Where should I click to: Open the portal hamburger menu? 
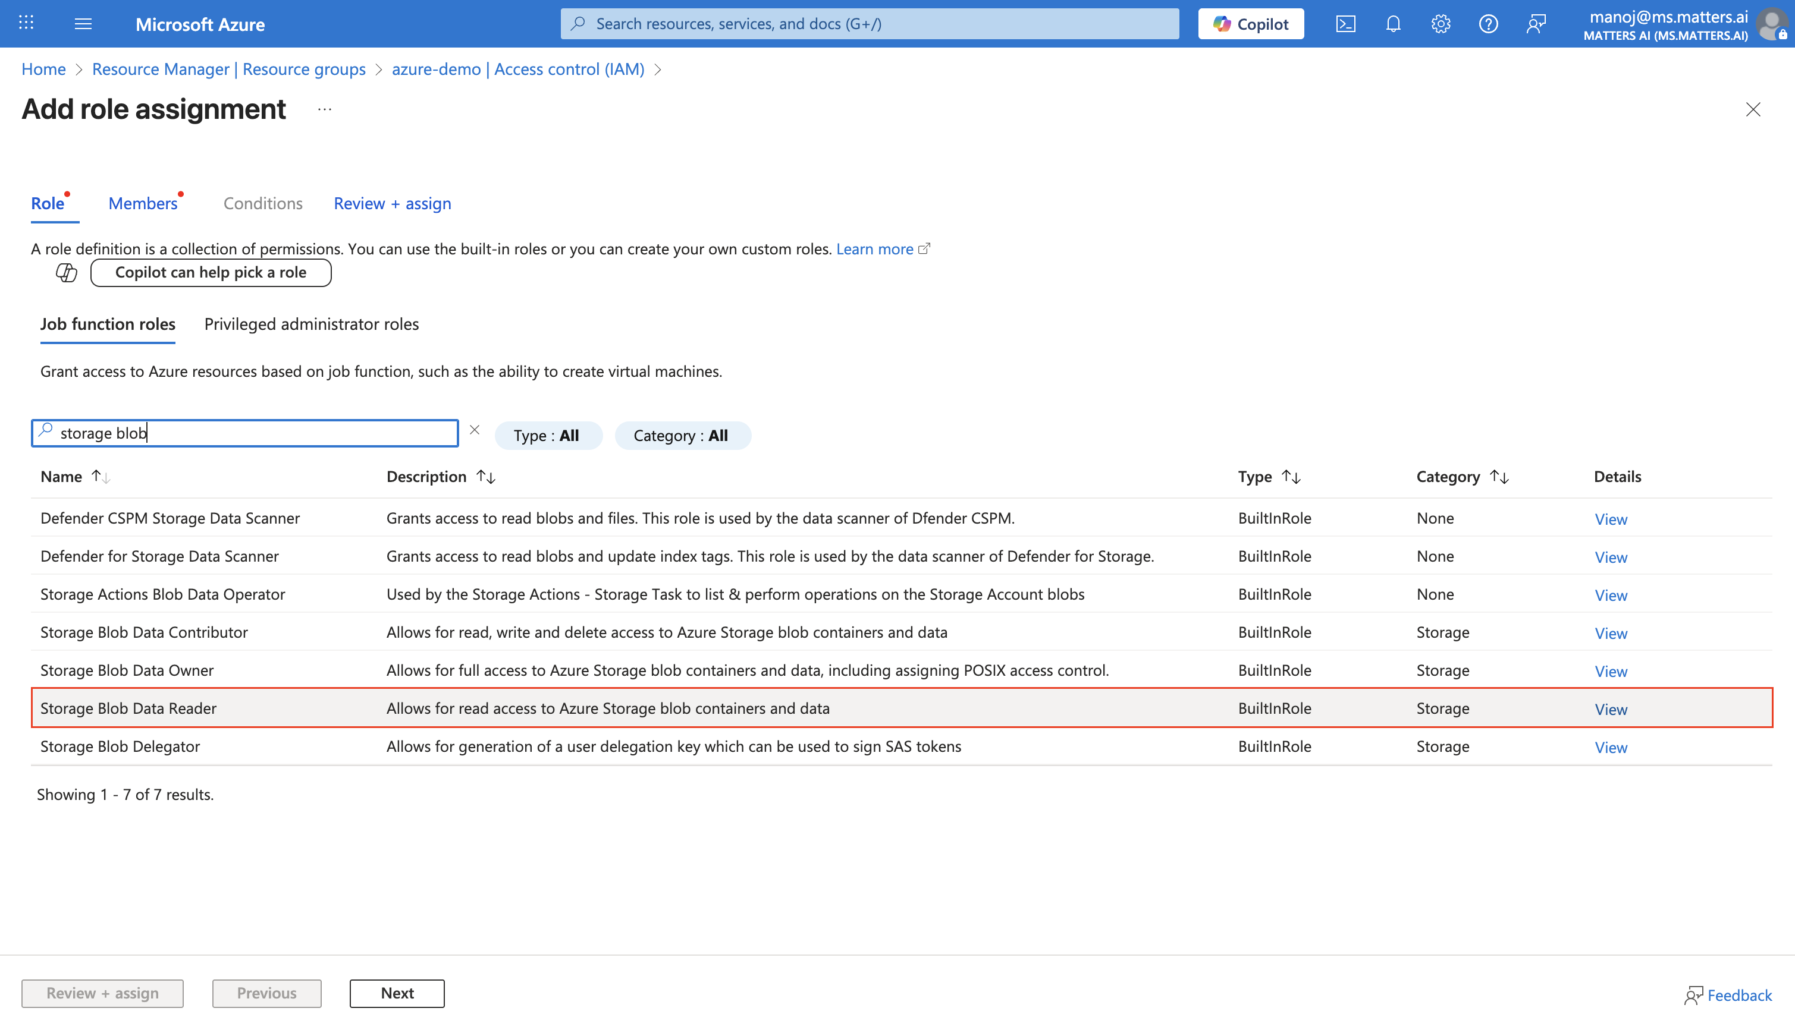[x=83, y=23]
